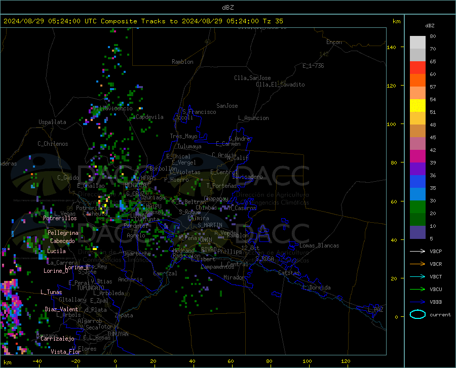This screenshot has width=456, height=368.
Task: Click the orange VBCR arrow legend icon
Action: 417,264
